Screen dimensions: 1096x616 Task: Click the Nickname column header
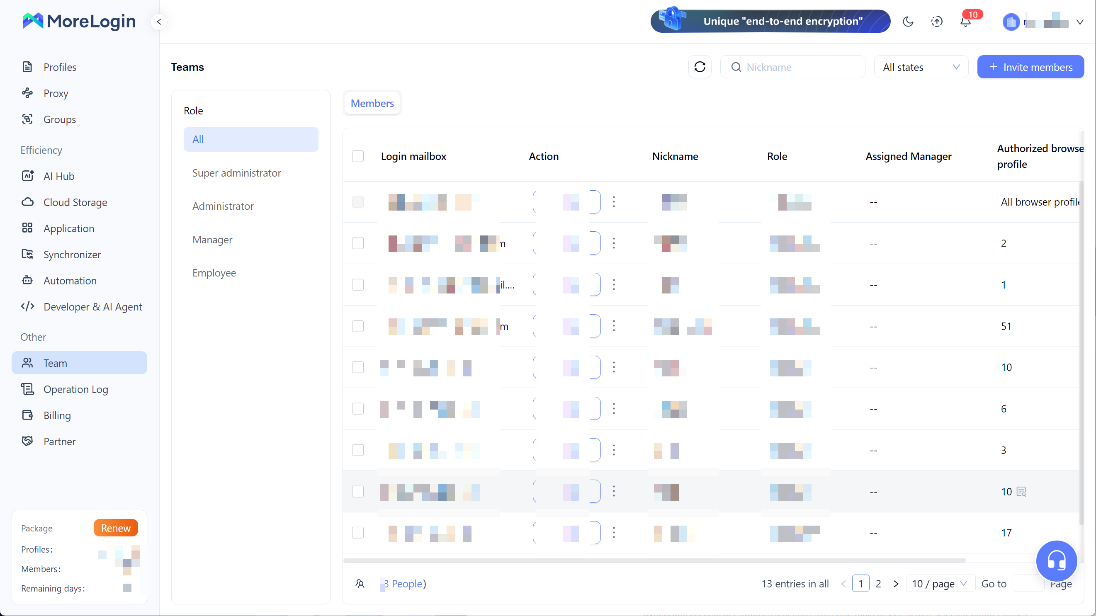tap(675, 156)
